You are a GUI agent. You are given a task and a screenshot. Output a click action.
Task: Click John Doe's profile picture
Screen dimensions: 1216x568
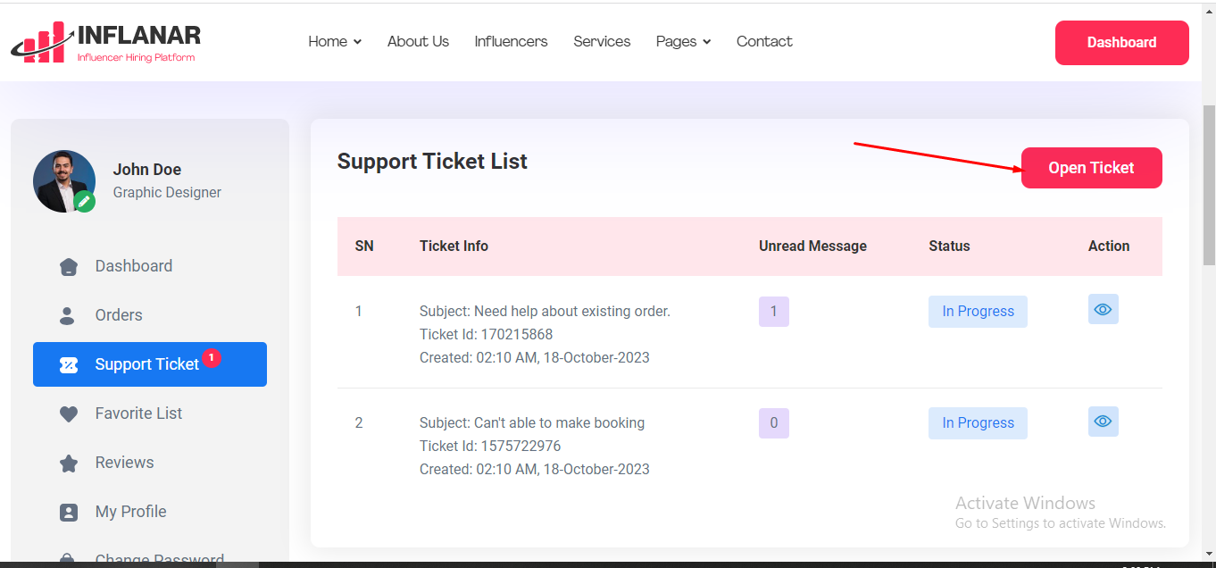pos(62,180)
